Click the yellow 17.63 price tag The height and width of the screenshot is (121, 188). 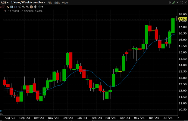[183, 19]
